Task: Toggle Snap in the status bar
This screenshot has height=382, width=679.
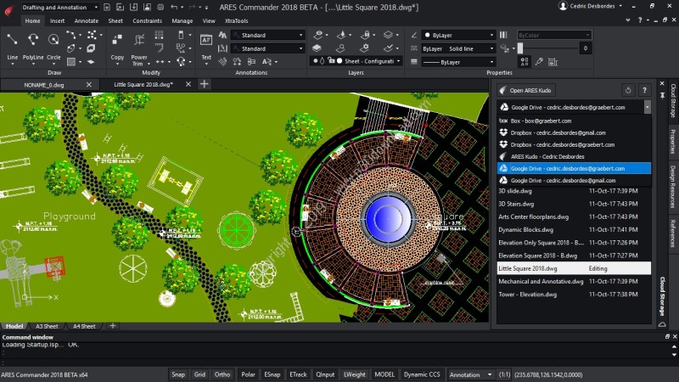Action: pos(178,374)
